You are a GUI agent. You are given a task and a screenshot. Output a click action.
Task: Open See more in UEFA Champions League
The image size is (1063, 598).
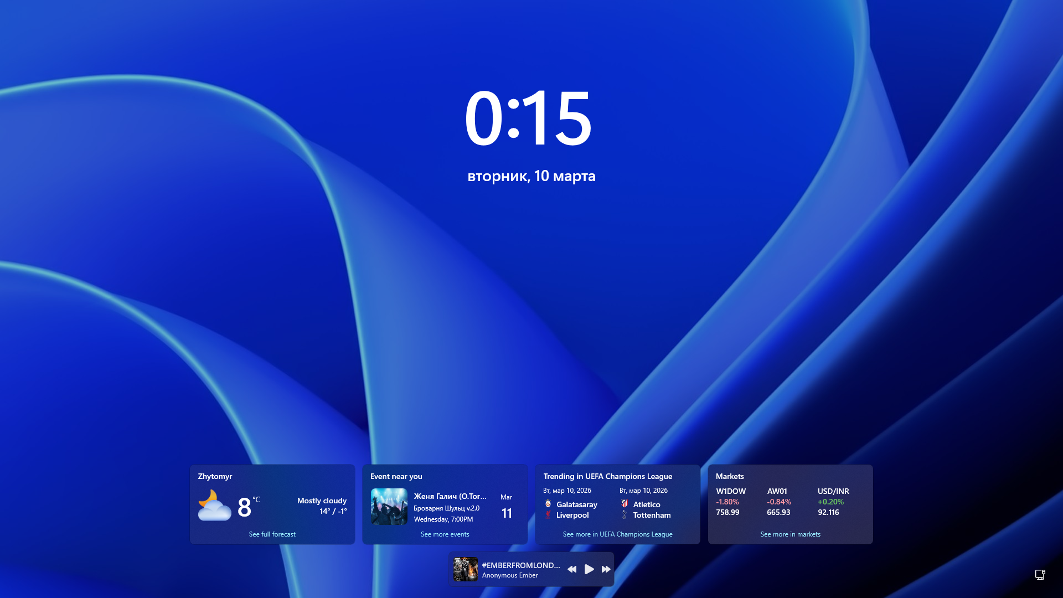click(x=617, y=534)
